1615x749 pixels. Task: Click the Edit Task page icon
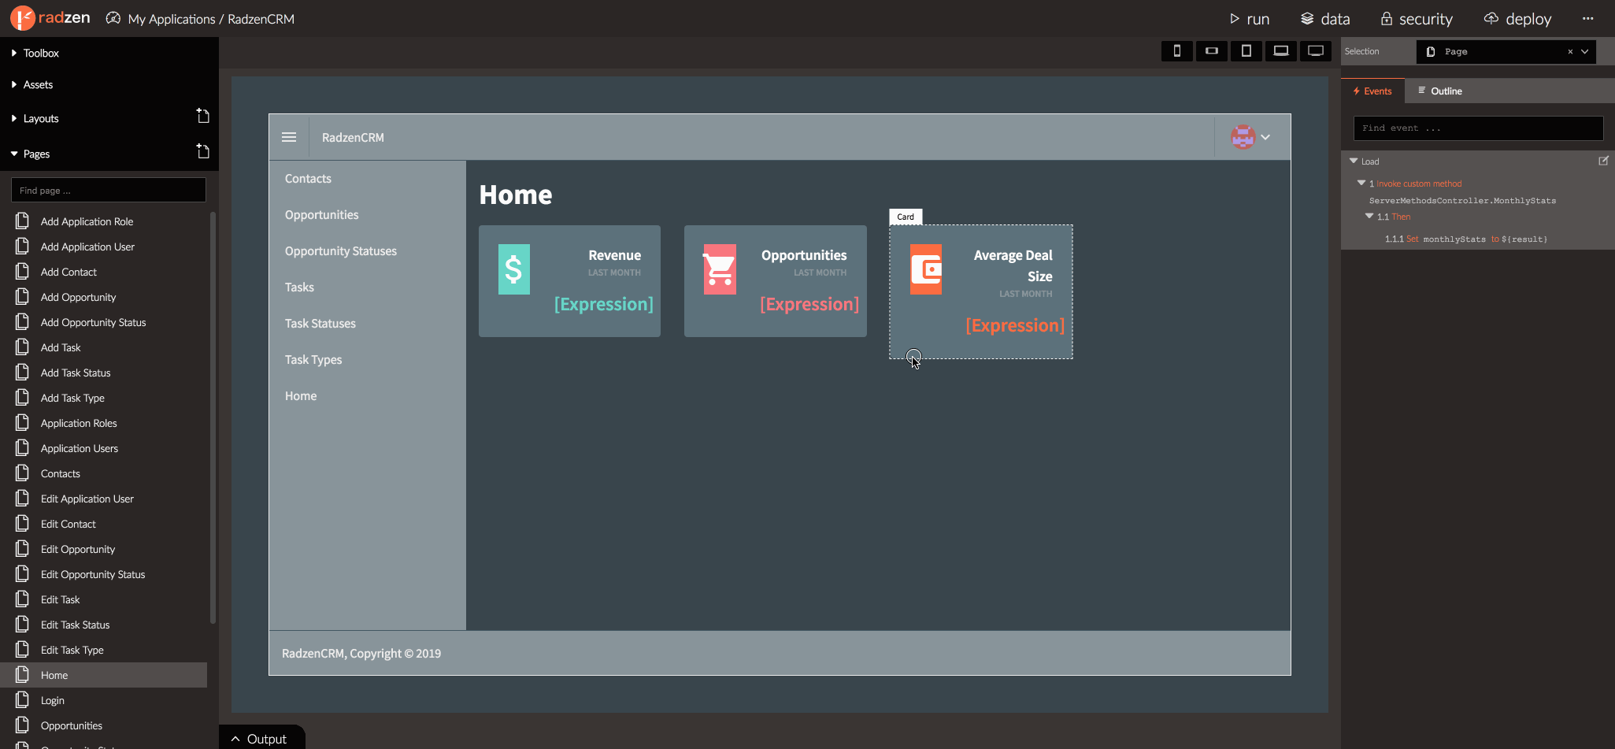point(22,599)
